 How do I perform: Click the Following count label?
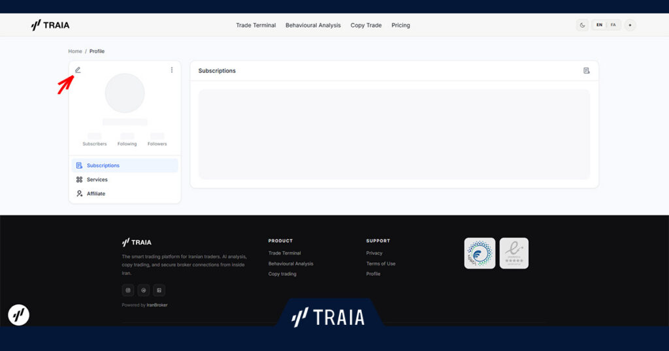pos(127,144)
